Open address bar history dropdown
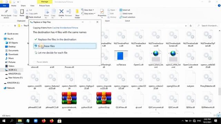The height and width of the screenshot is (124, 221). (186, 26)
